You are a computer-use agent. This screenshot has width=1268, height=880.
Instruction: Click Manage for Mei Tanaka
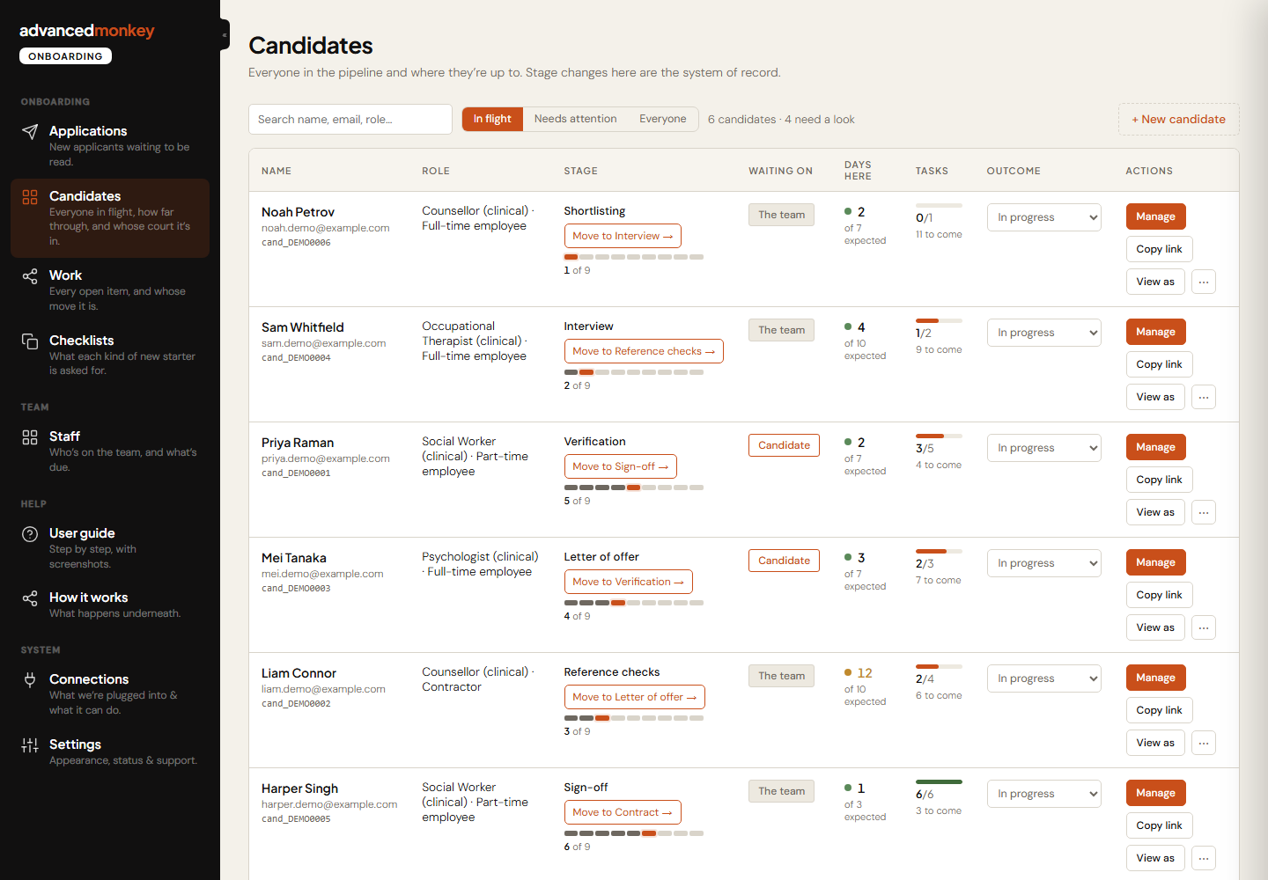click(x=1155, y=562)
